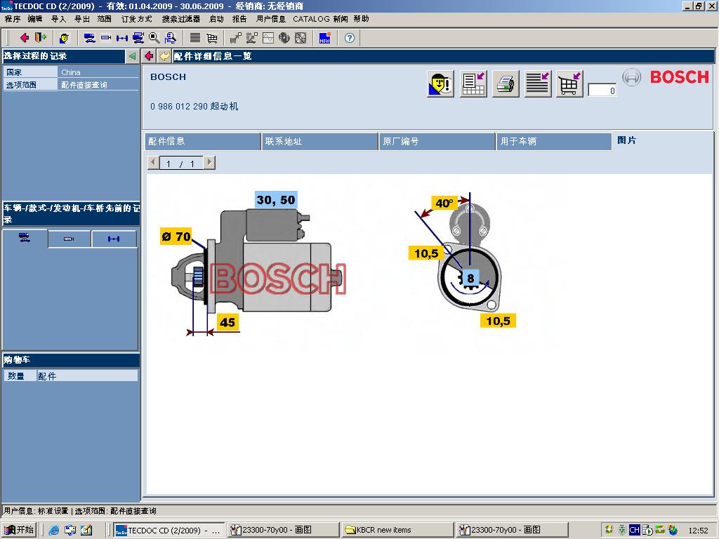
Task: Click the face-with-exclamation info button
Action: pos(441,84)
